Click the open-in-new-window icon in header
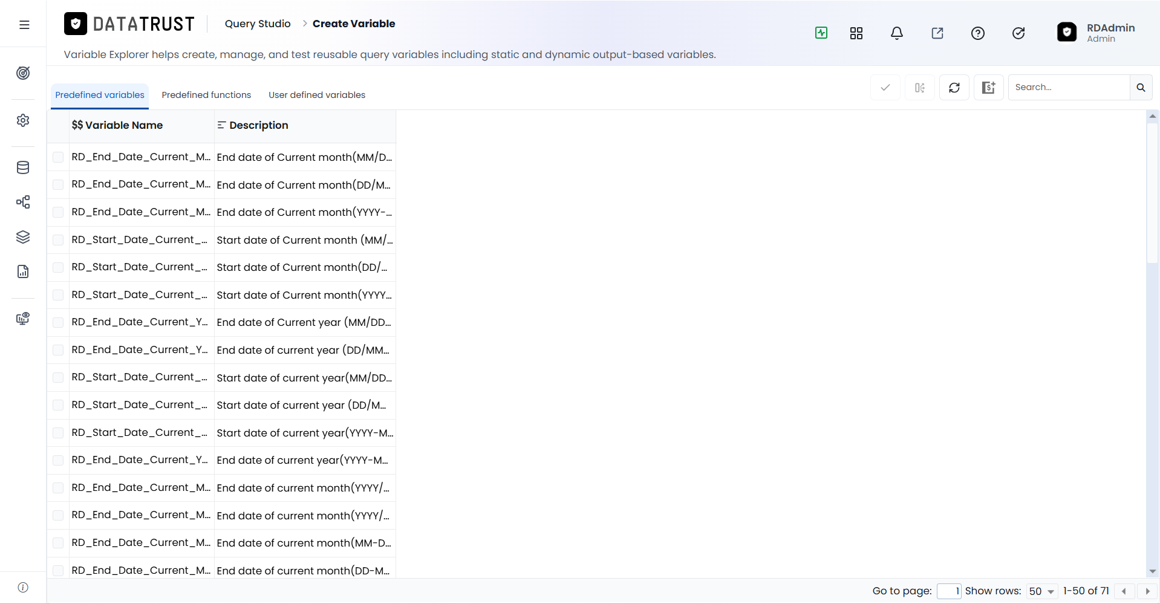The height and width of the screenshot is (604, 1160). [937, 33]
